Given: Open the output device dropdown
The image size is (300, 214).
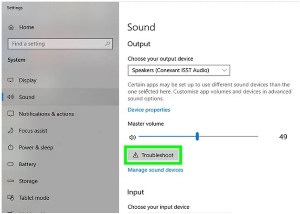Looking at the screenshot, I should (179, 70).
